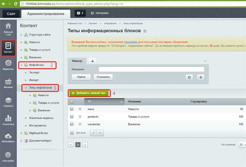The width and height of the screenshot is (246, 167).
Task: Click the delete X group action
Action: pyautogui.click(x=100, y=133)
